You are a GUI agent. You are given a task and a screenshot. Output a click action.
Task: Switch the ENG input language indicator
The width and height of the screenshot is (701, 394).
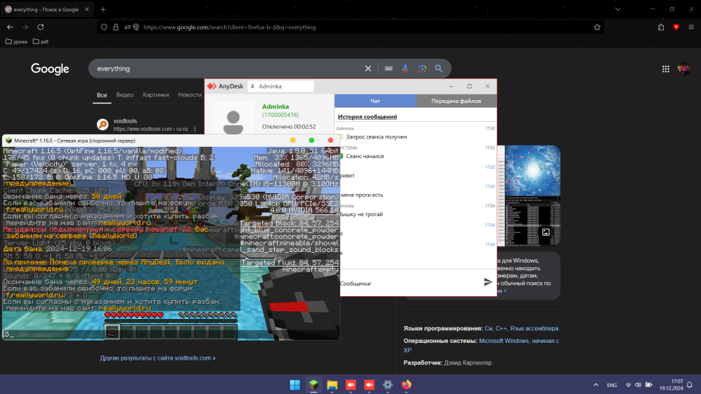click(x=612, y=385)
